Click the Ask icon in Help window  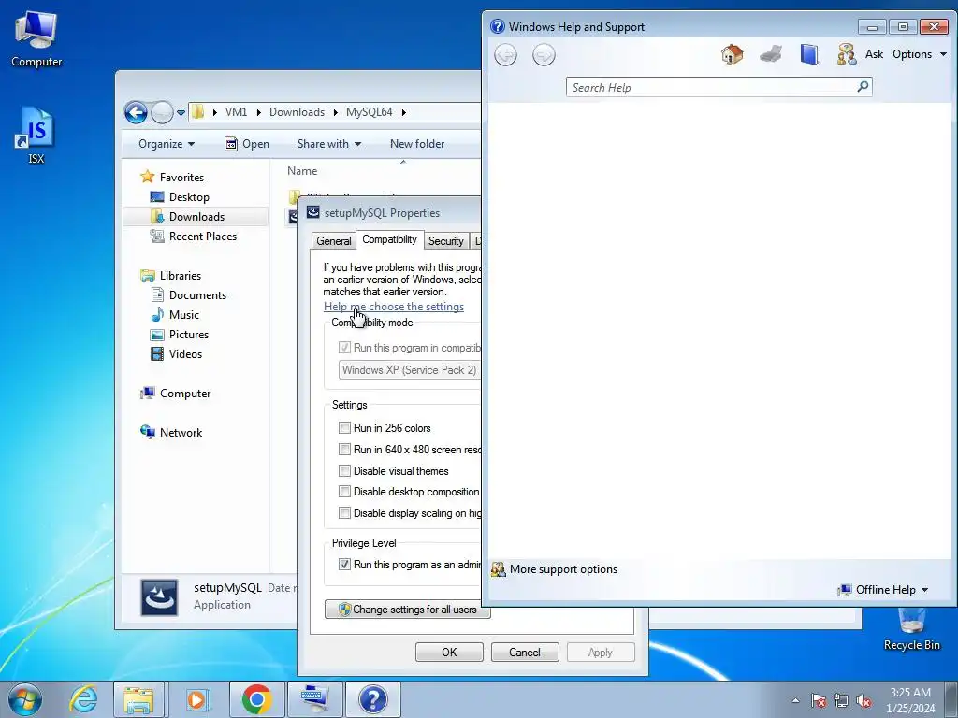coord(846,54)
